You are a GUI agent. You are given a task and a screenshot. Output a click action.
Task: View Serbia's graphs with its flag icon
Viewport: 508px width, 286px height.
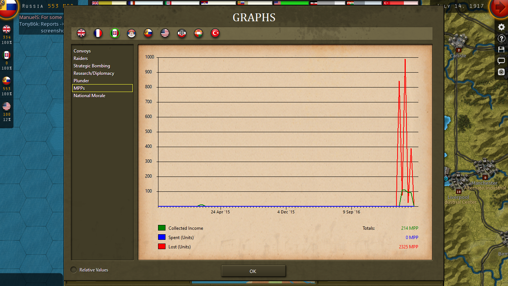[132, 33]
